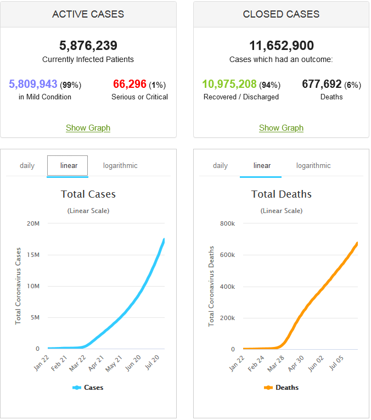
Task: Click the 'Total Coronavirus Cases' axis title
Action: 18,286
